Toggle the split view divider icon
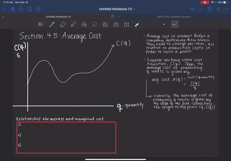Viewport: 231px width, 161px height. point(113,16)
